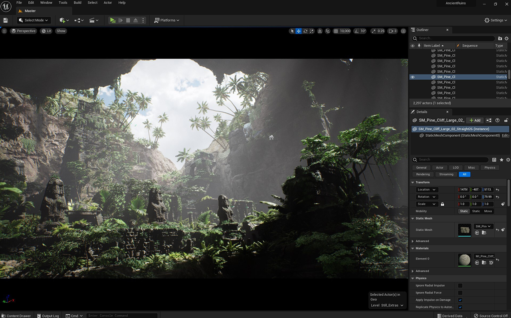The image size is (511, 318).
Task: Switch world/local coordinate space icon
Action: click(x=320, y=31)
